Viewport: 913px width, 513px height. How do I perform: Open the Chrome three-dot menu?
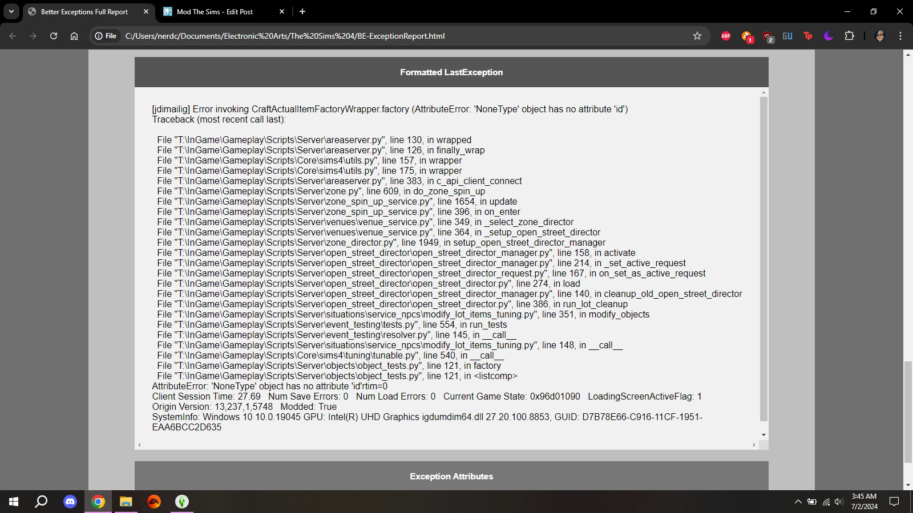[x=900, y=36]
